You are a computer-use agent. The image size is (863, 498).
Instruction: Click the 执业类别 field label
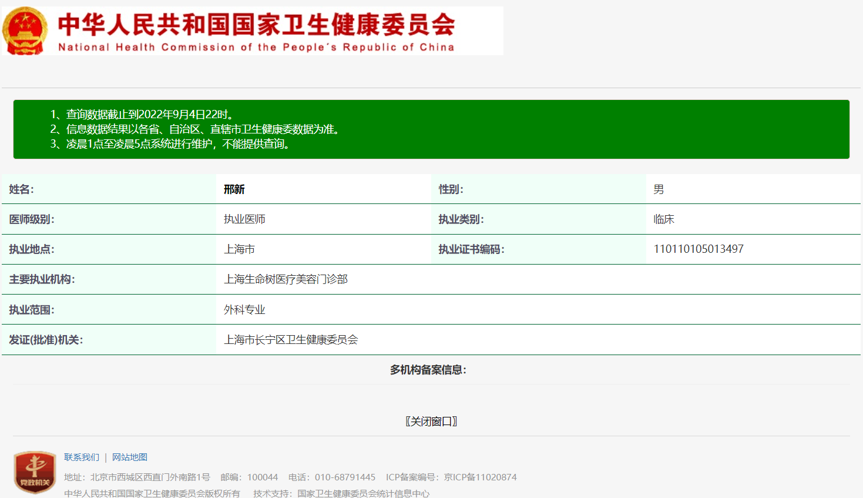pyautogui.click(x=461, y=219)
